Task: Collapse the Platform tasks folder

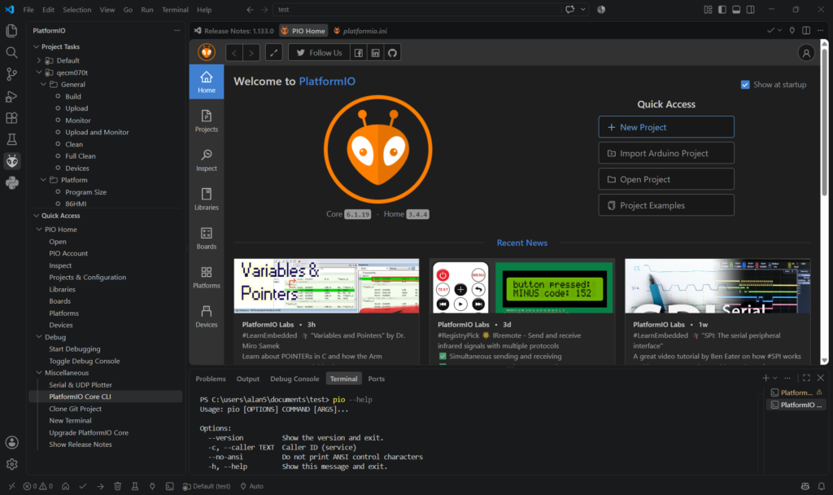Action: (x=44, y=180)
